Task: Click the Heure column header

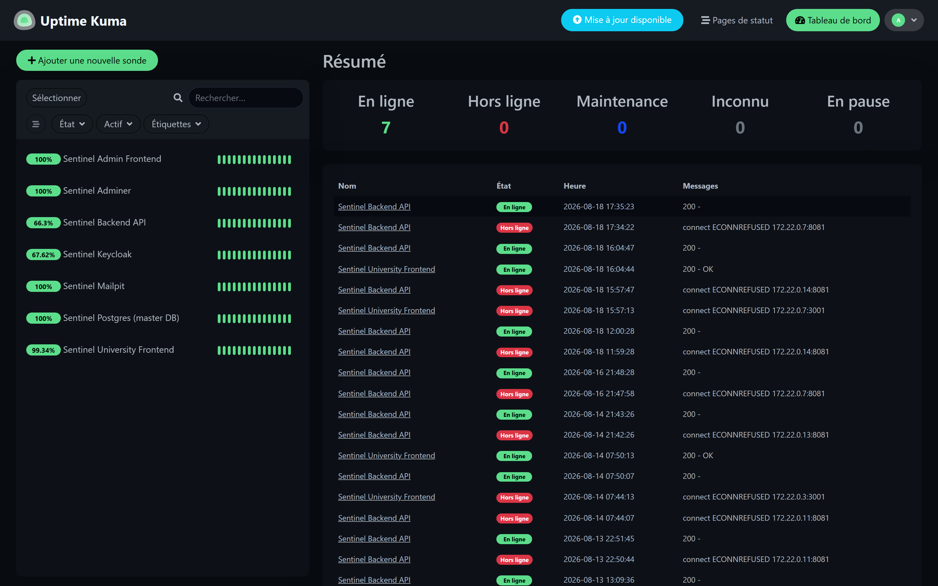Action: click(x=575, y=186)
